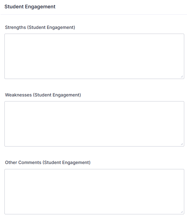Place cursor in the last comment box
The width and height of the screenshot is (187, 216).
coord(94,192)
